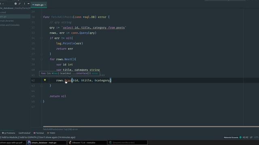The width and height of the screenshot is (259, 145).
Task: Click the closing for-loop fold marker at line 43
Action: pos(41,86)
